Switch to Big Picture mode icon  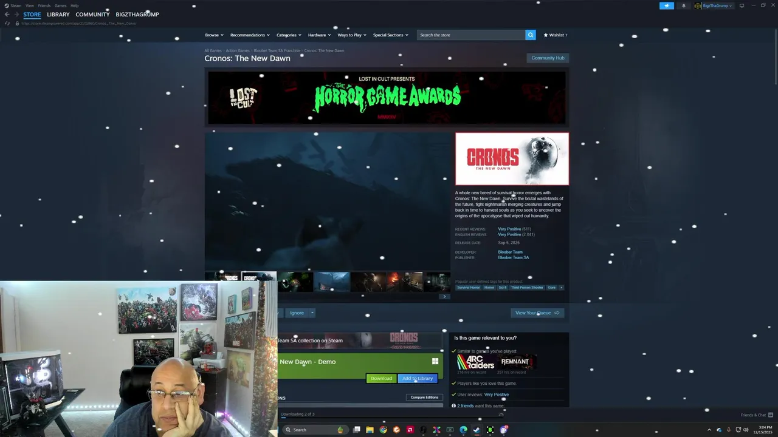[742, 5]
